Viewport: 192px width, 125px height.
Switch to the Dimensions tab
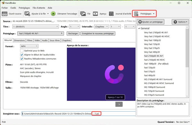(x=19, y=40)
